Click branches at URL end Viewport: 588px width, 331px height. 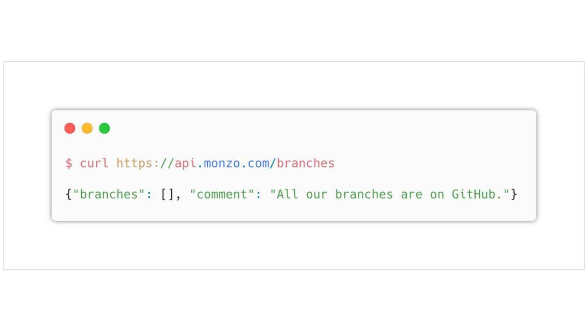(x=306, y=163)
